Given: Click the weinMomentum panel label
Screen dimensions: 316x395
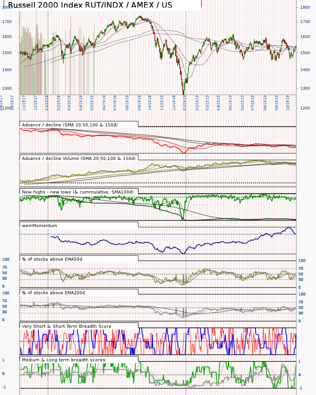Looking at the screenshot, I should (39, 226).
